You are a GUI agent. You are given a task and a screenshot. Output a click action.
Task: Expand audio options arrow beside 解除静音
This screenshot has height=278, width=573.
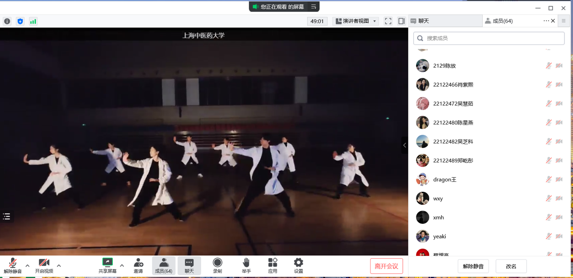28,265
